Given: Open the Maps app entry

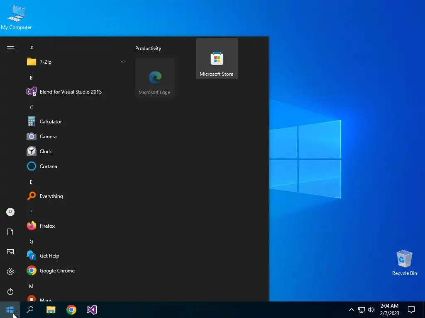Looking at the screenshot, I should [x=75, y=299].
